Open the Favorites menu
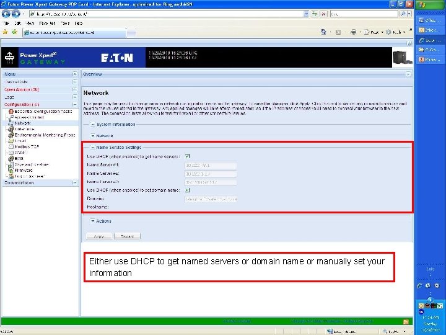446x335 pixels. click(47, 24)
